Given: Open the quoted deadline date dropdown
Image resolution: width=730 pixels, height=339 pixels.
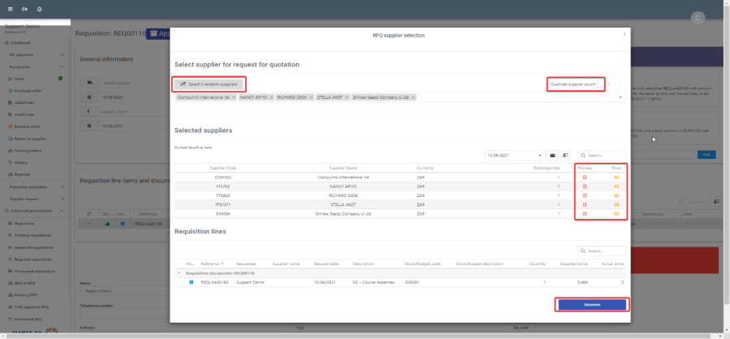Looking at the screenshot, I should coord(541,155).
